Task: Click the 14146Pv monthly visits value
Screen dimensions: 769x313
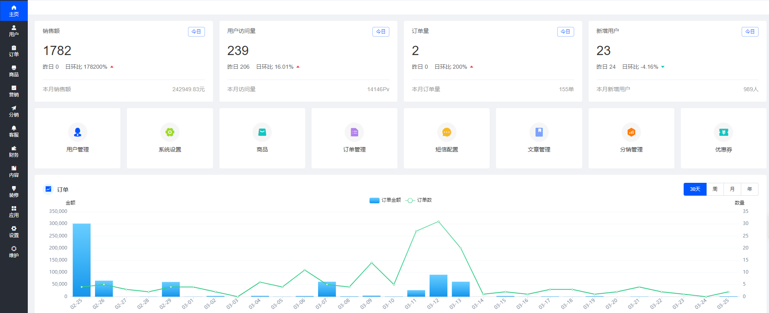Action: pyautogui.click(x=378, y=89)
